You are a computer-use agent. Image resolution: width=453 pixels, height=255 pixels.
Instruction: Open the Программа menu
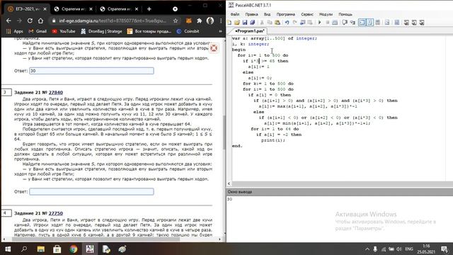pyautogui.click(x=285, y=14)
